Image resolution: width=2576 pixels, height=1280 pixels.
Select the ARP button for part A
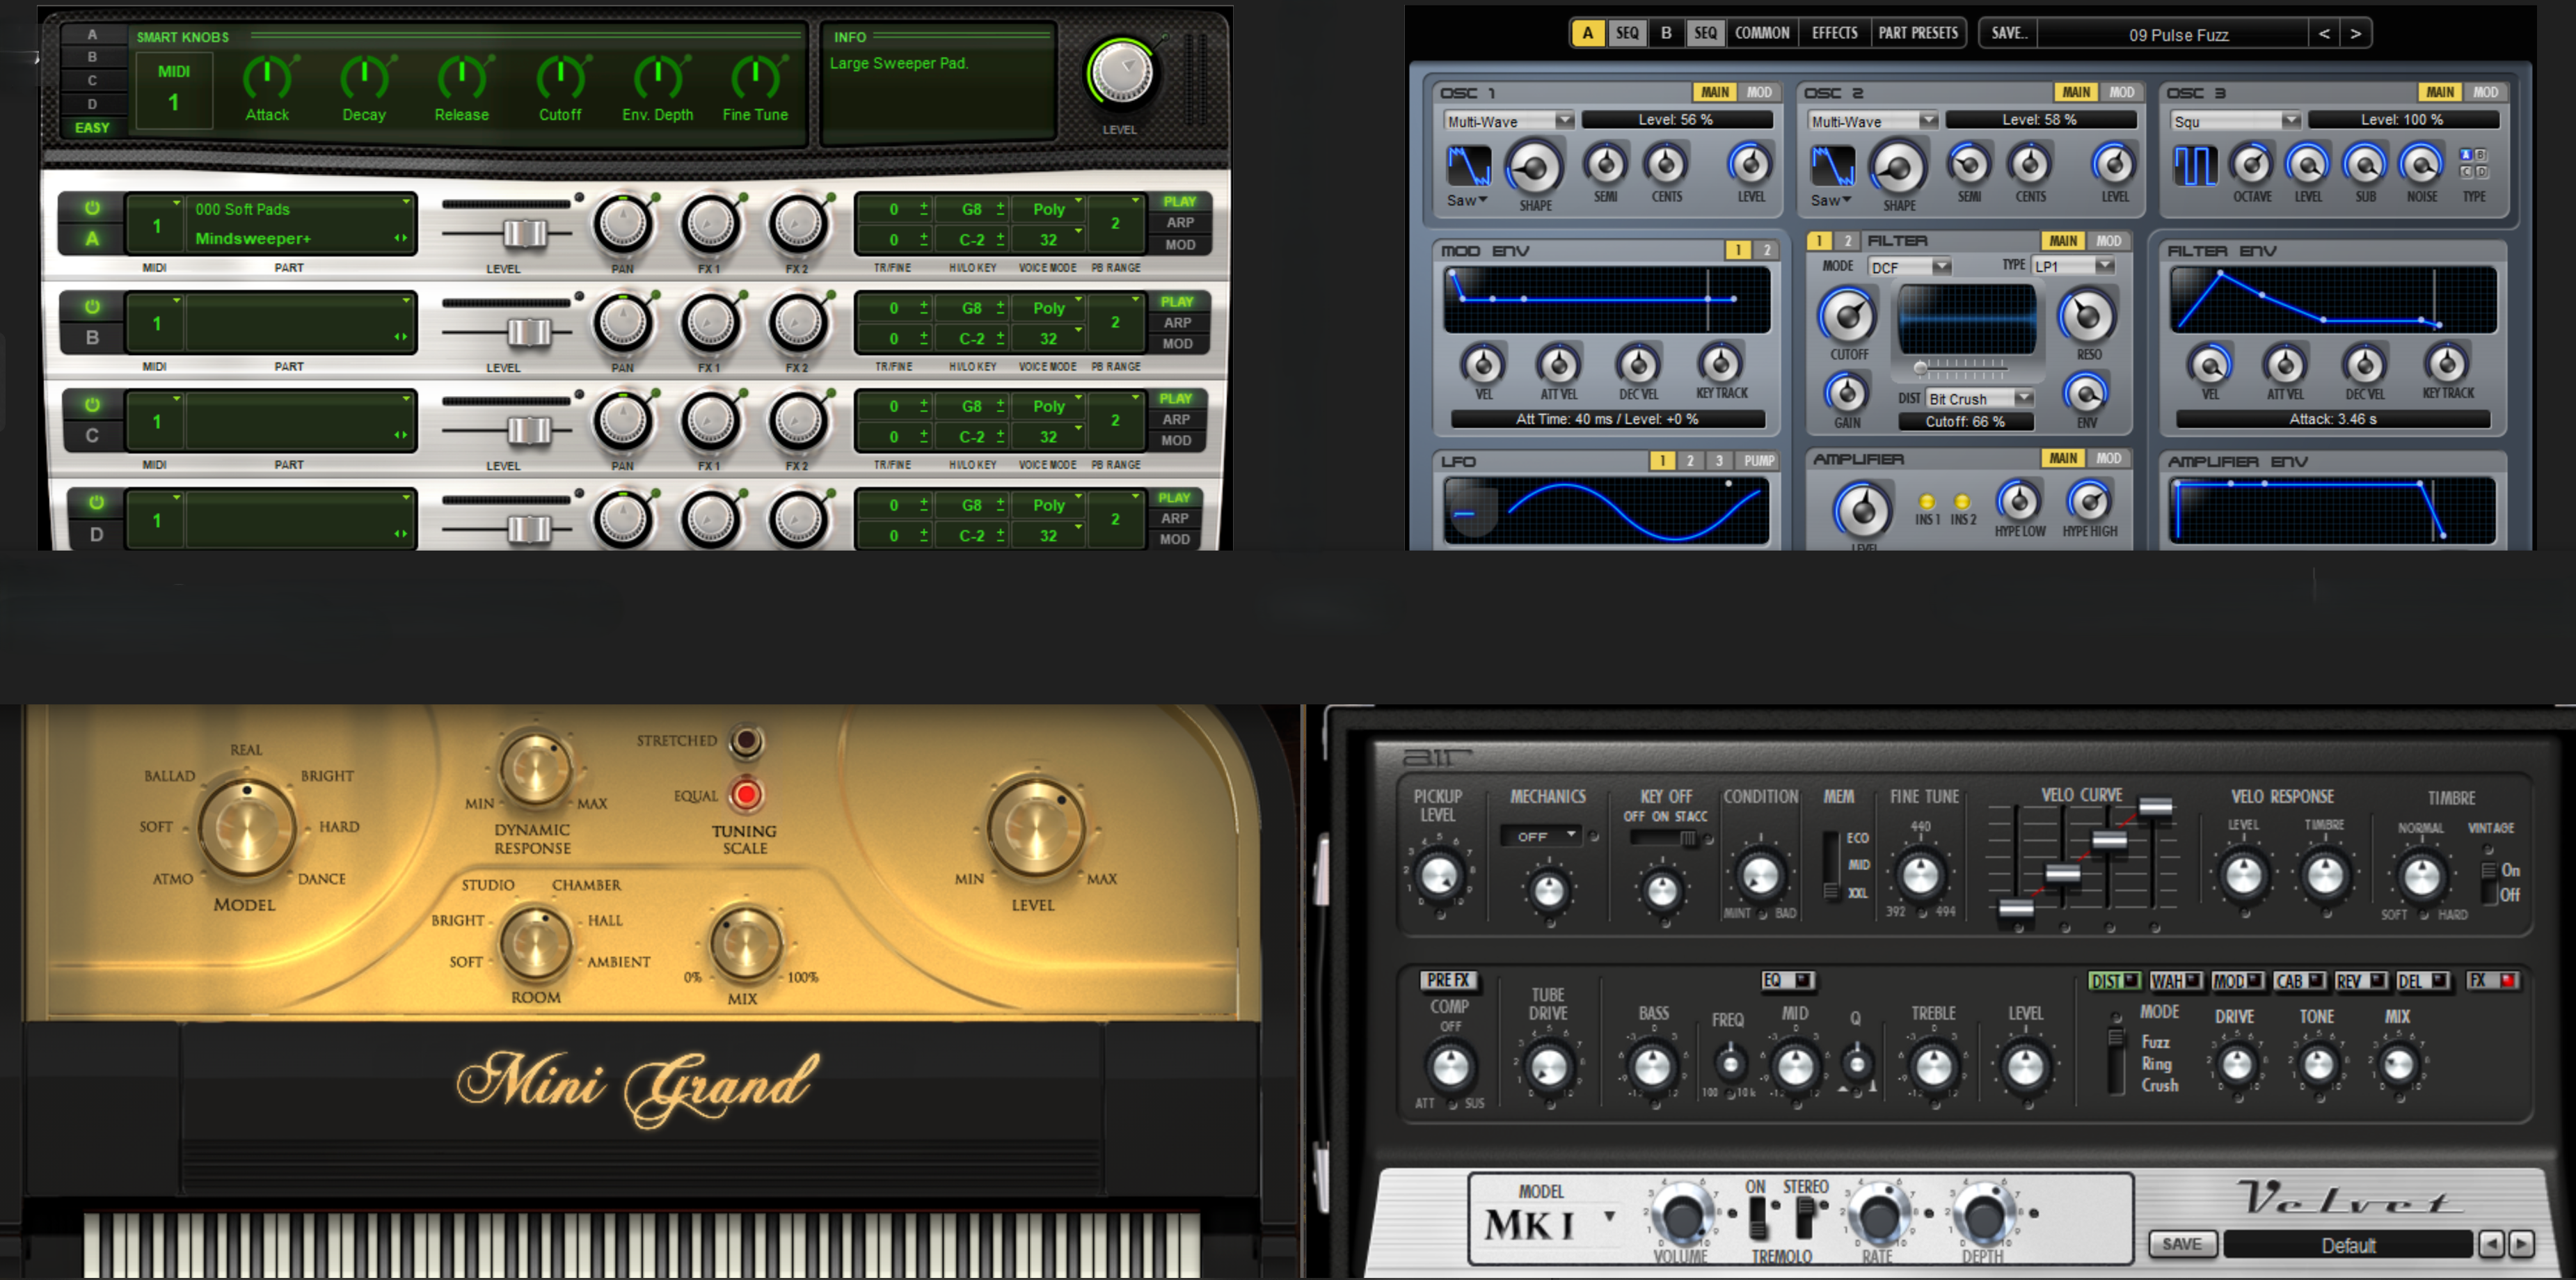[1180, 223]
